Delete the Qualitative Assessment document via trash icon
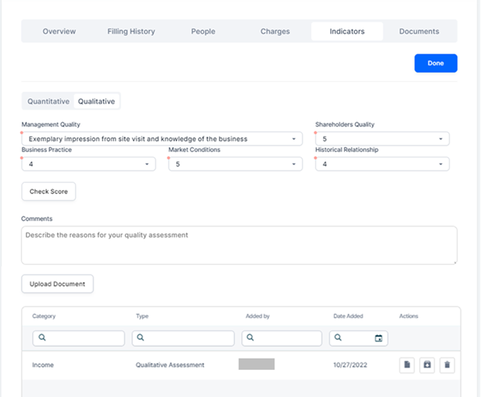The height and width of the screenshot is (397, 484). [x=447, y=365]
